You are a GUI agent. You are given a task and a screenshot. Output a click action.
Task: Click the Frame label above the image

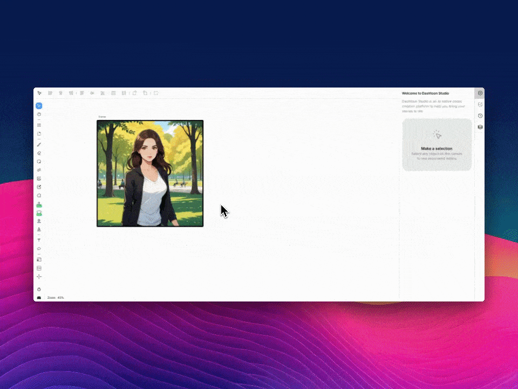[x=102, y=117]
